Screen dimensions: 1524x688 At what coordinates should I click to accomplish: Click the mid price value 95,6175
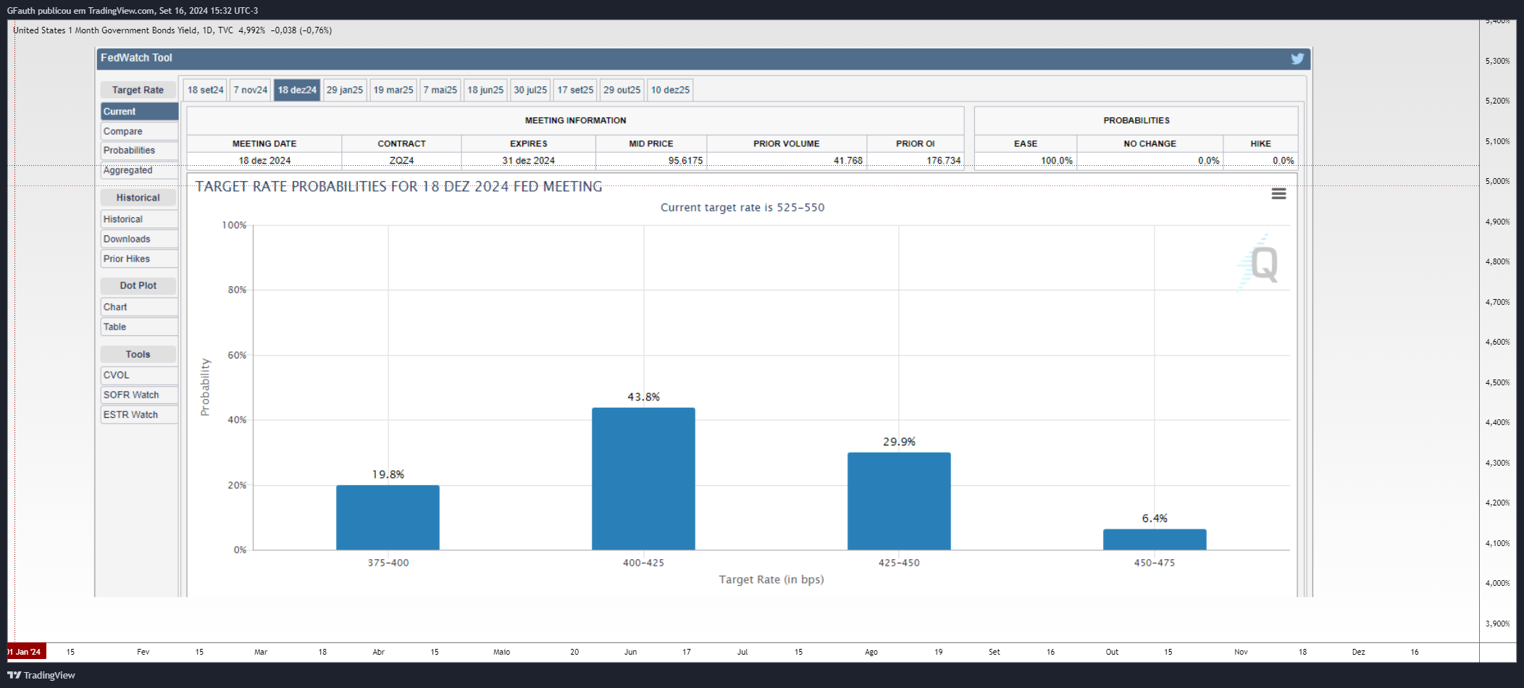point(685,161)
